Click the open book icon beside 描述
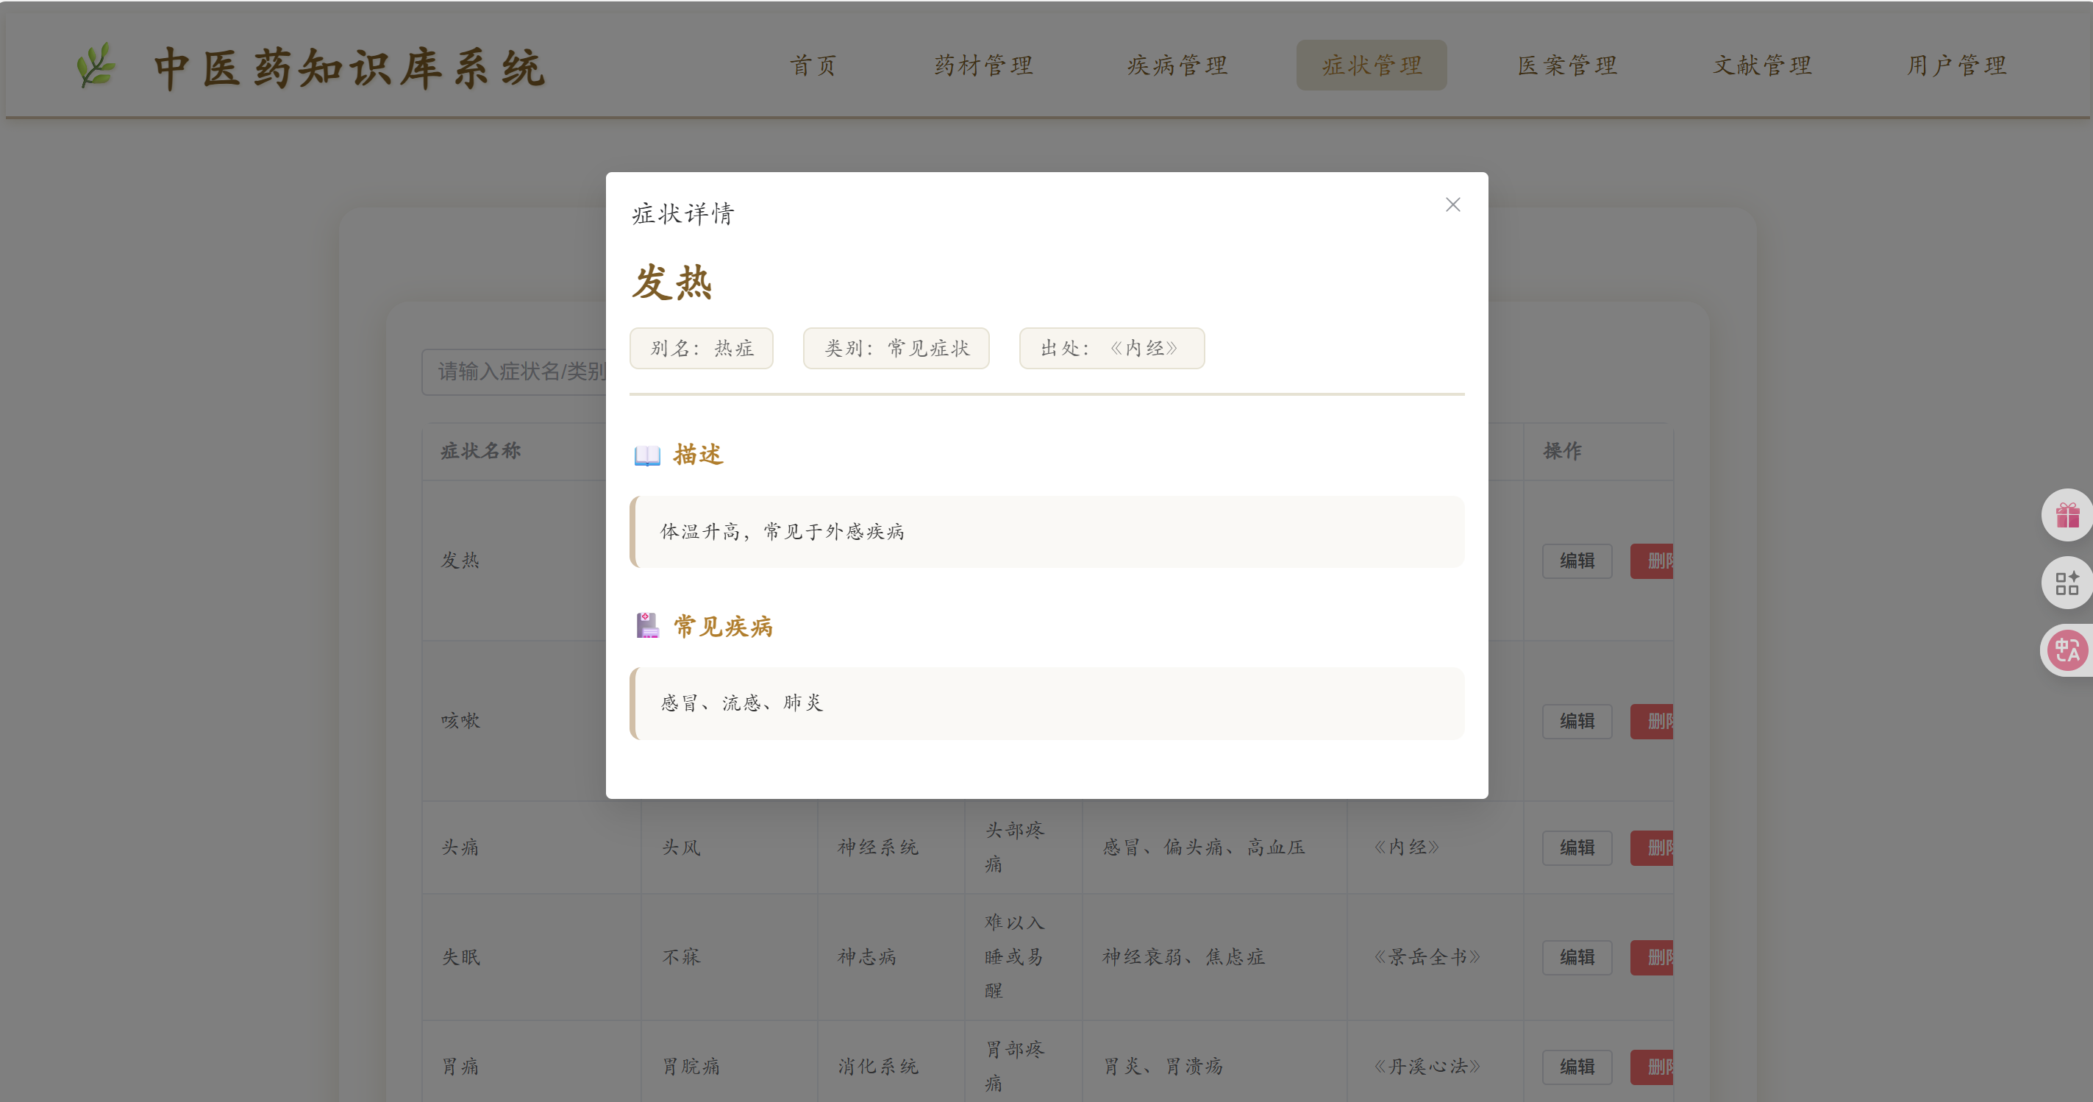Viewport: 2093px width, 1102px height. [x=646, y=455]
